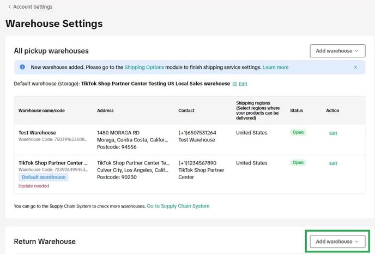Click Warehouse name/code column header
Image resolution: width=375 pixels, height=254 pixels.
tap(41, 110)
